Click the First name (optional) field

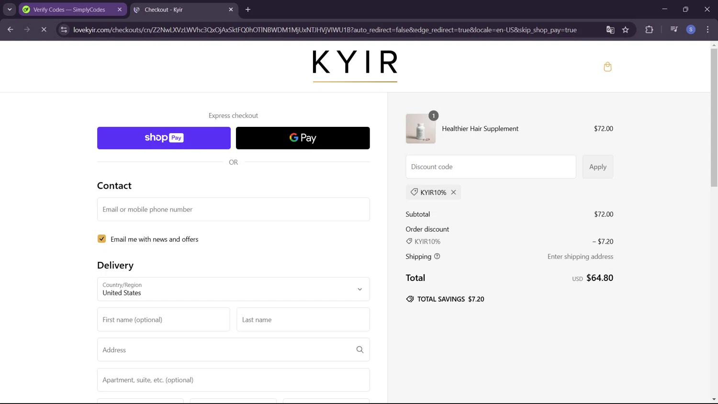click(x=164, y=320)
